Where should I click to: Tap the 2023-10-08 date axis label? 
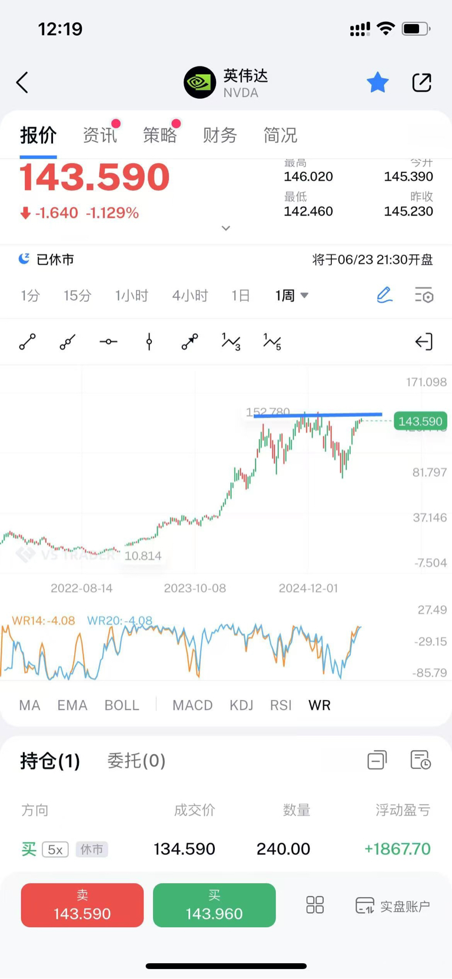click(x=195, y=588)
